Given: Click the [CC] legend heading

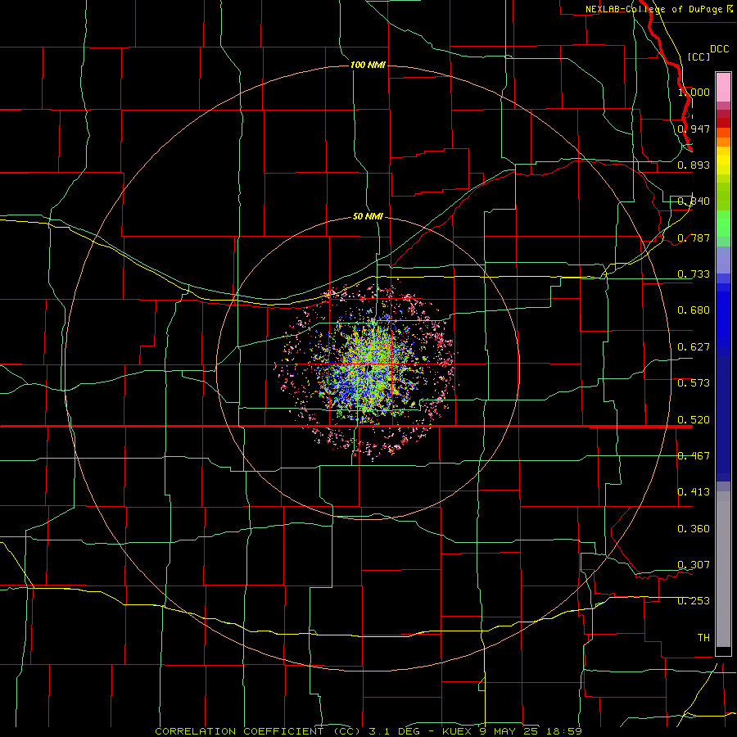Looking at the screenshot, I should tap(699, 57).
